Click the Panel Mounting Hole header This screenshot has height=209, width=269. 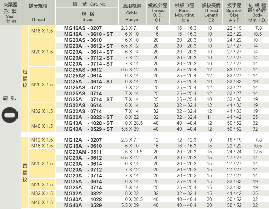[184, 13]
